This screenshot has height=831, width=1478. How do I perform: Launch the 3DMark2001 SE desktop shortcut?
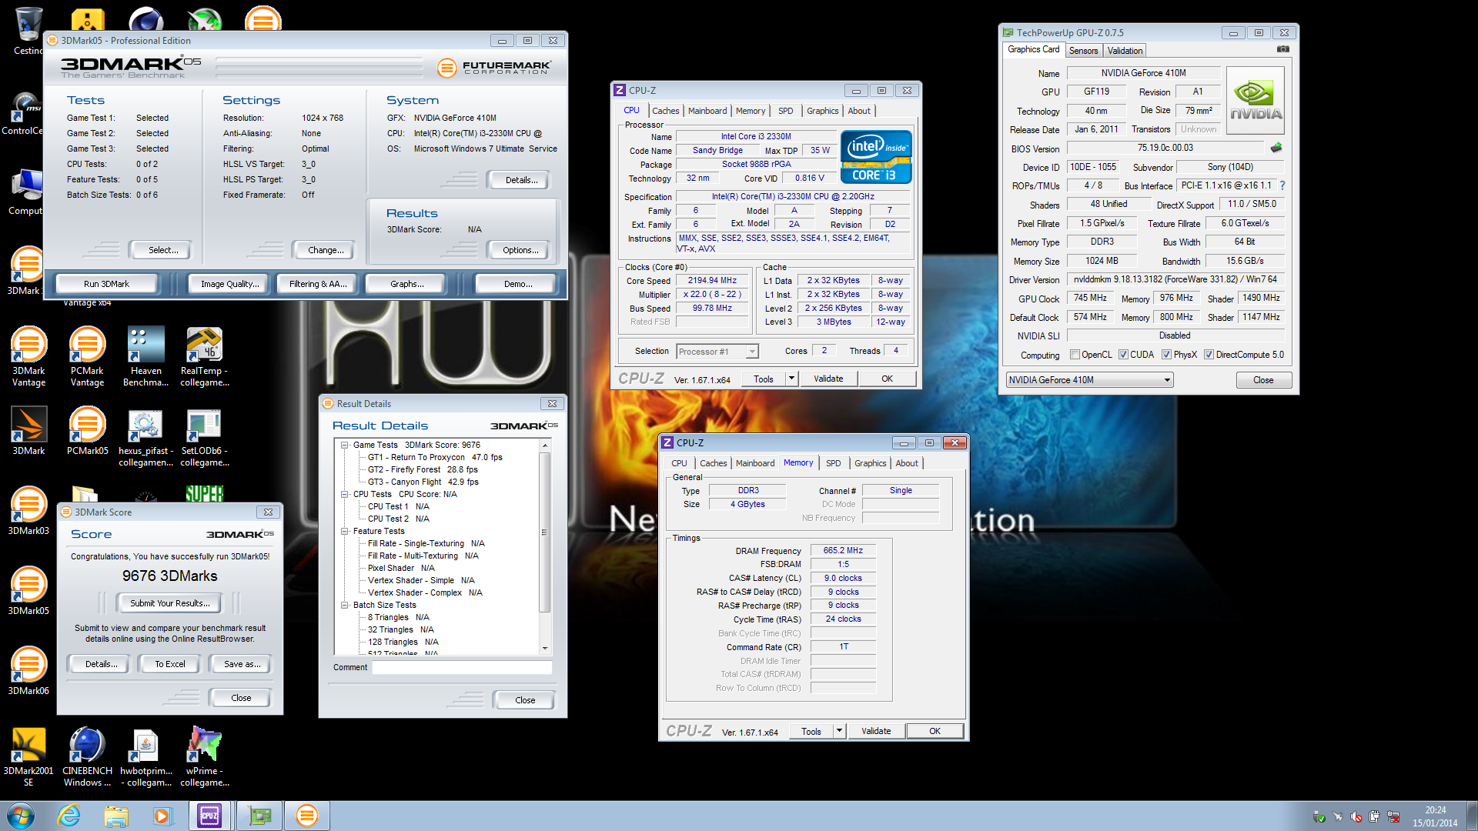coord(28,756)
